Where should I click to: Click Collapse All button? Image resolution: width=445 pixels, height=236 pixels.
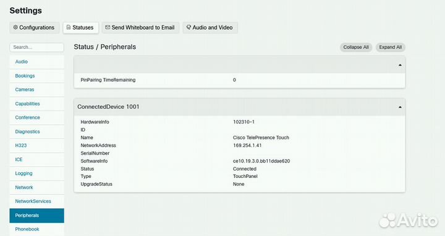pyautogui.click(x=356, y=48)
